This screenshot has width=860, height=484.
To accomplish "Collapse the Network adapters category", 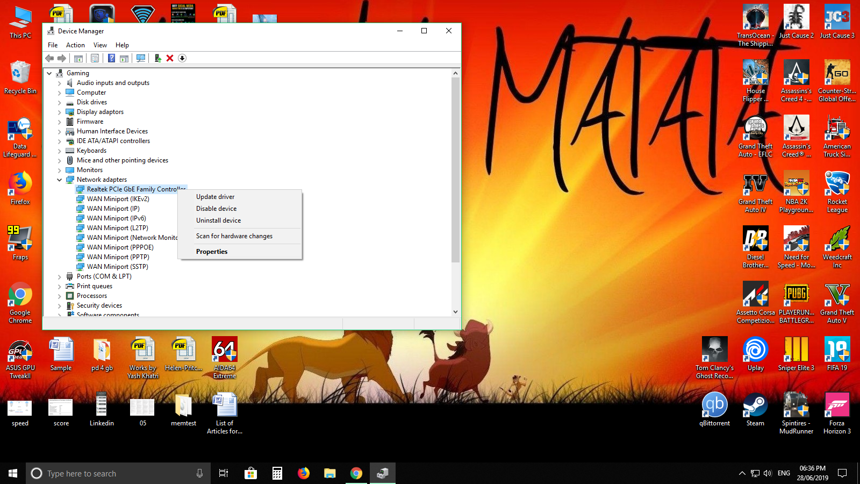I will [x=59, y=180].
